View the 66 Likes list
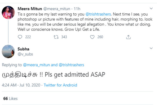157x105 pixels. coord(10,98)
